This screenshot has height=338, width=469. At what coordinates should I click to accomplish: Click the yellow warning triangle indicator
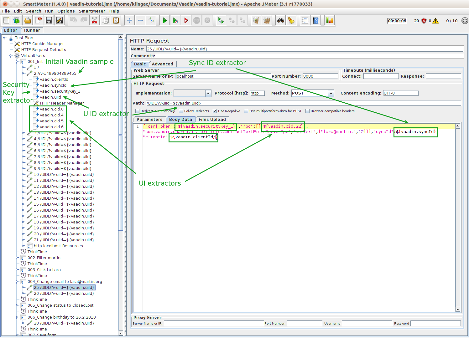[x=435, y=21]
